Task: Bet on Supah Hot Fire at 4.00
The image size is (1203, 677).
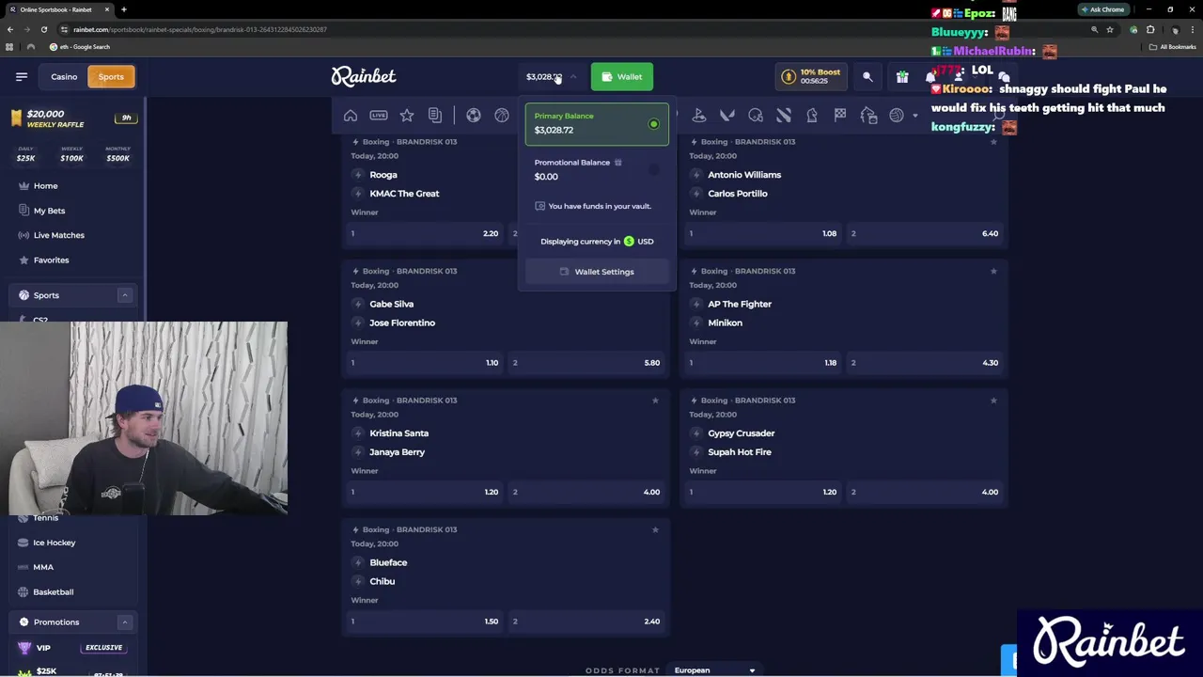Action: (926, 492)
